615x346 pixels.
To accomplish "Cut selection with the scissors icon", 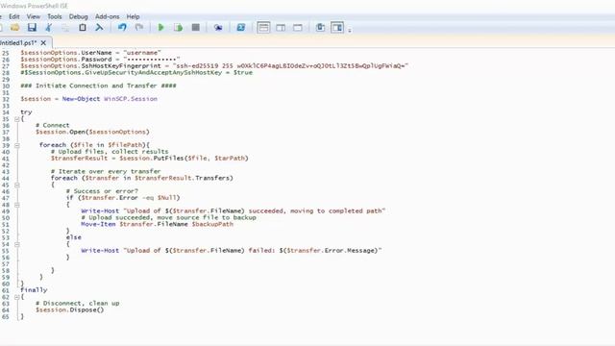I will 49,28.
